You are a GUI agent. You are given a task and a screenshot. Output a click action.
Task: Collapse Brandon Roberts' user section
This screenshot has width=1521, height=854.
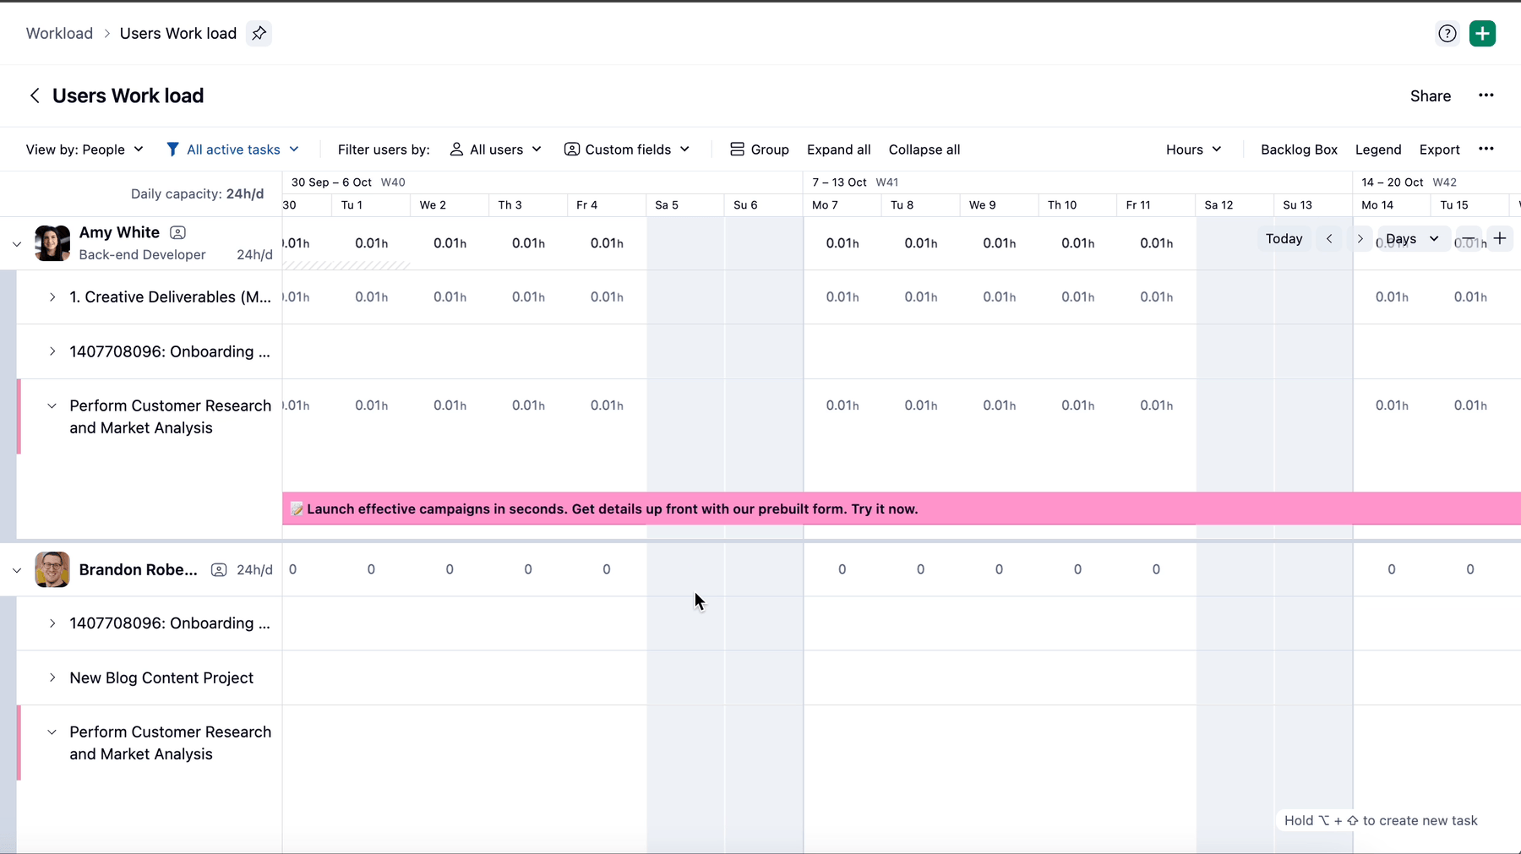[x=17, y=570]
